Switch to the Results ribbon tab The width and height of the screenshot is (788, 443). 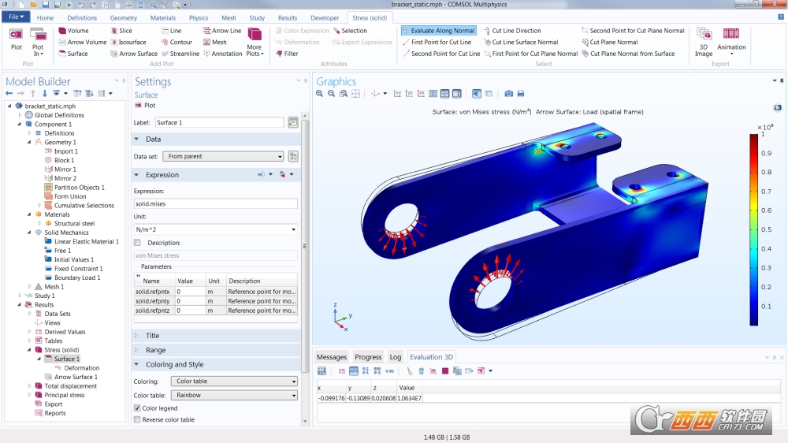pos(288,17)
